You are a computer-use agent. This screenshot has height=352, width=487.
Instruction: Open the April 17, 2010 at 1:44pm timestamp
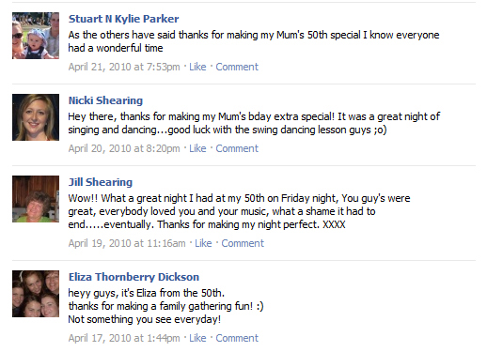pos(124,338)
